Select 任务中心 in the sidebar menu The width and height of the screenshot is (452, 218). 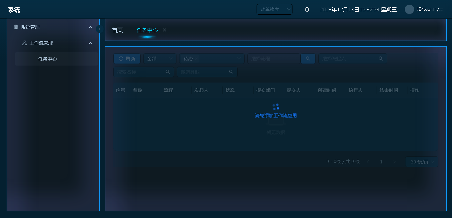(x=48, y=59)
